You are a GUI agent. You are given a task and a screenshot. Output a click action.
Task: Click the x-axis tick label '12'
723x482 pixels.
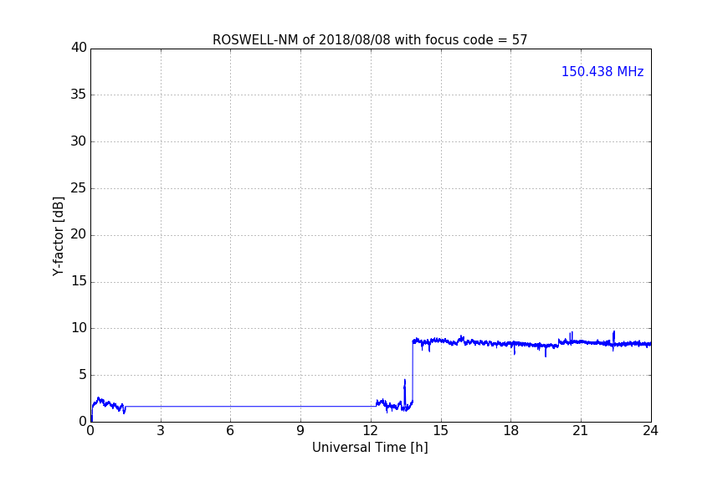point(370,431)
